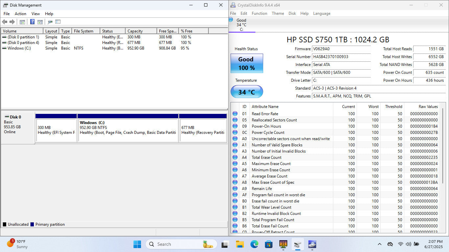Open the View menu in Disk Management
449x252 pixels.
coord(35,14)
